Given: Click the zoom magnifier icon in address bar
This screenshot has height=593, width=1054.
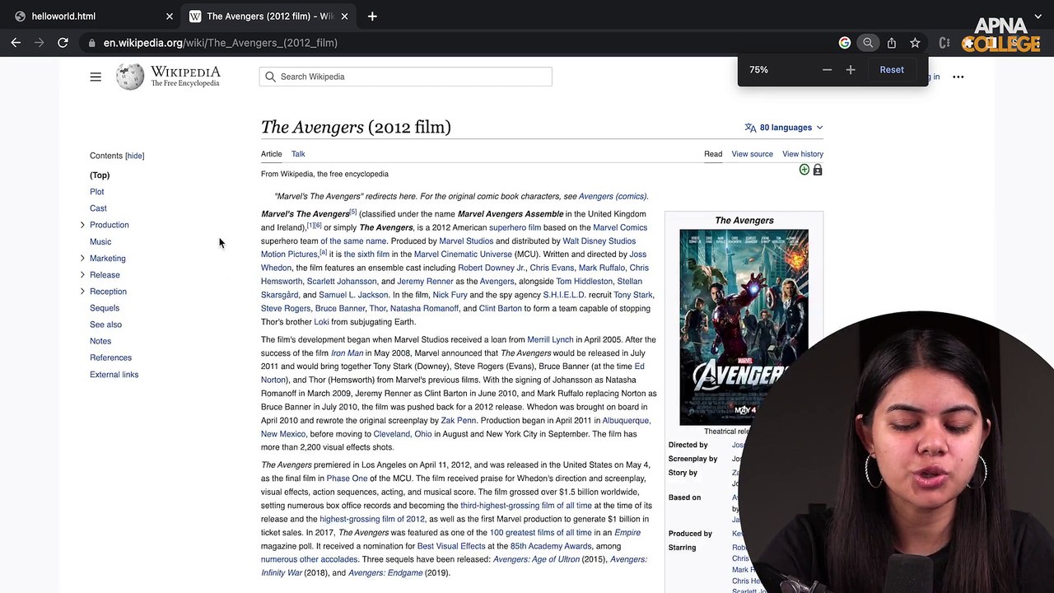Looking at the screenshot, I should point(868,43).
